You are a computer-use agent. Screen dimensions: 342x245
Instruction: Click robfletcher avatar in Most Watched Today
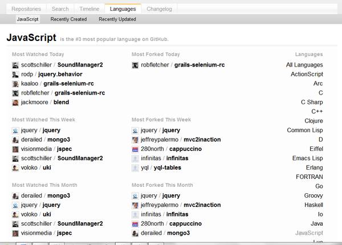15,93
